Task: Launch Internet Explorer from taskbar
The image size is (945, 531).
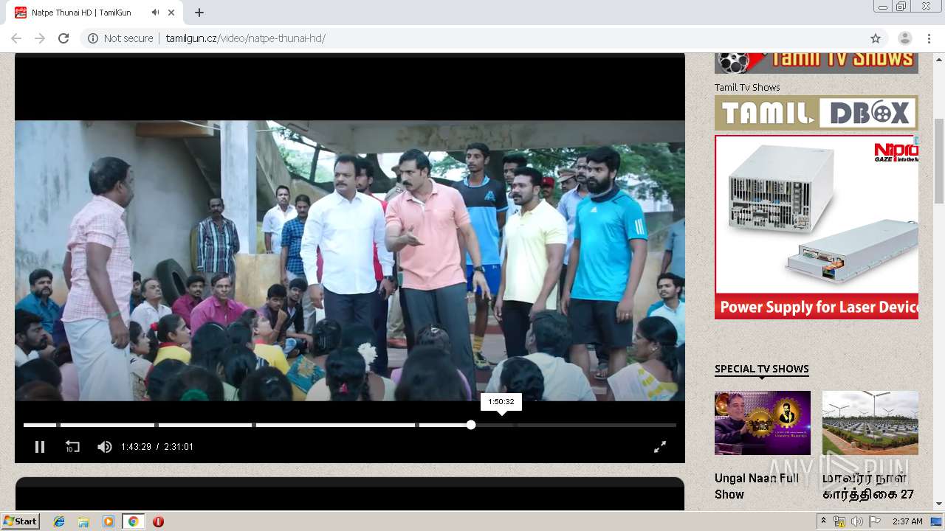Action: 59,521
